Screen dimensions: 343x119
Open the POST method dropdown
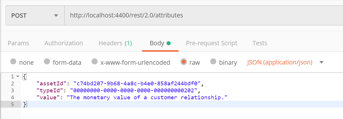[35, 15]
